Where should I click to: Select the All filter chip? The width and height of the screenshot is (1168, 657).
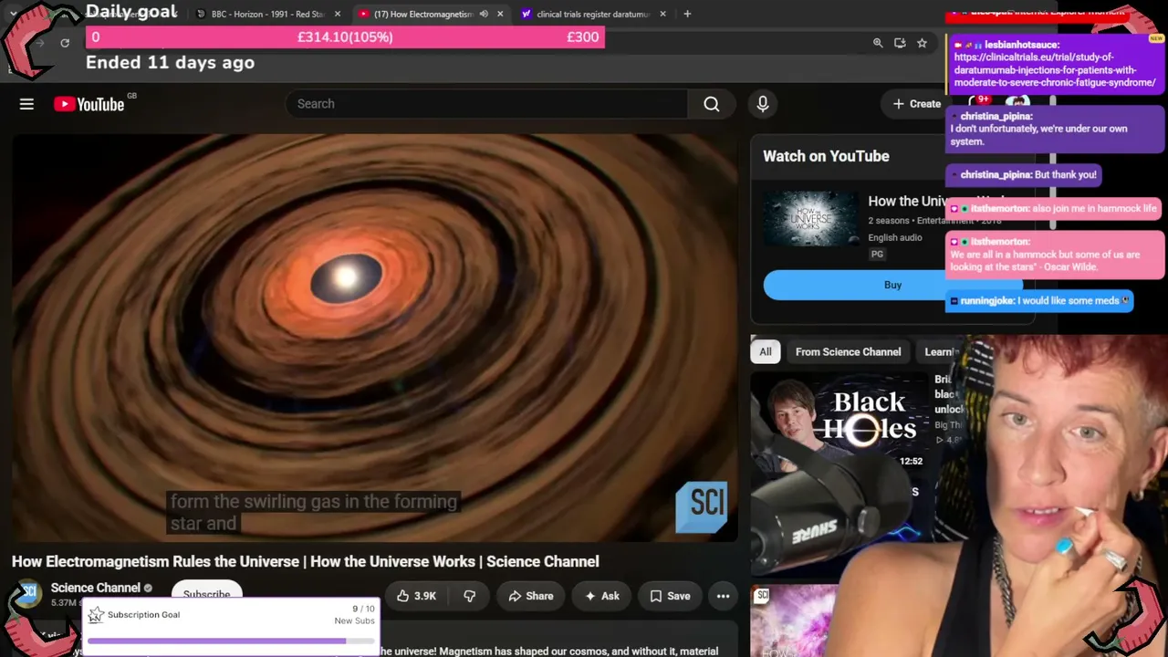[766, 352]
